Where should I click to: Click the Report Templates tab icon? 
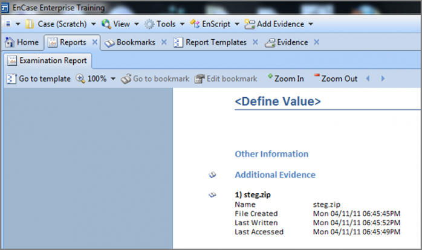pyautogui.click(x=178, y=42)
